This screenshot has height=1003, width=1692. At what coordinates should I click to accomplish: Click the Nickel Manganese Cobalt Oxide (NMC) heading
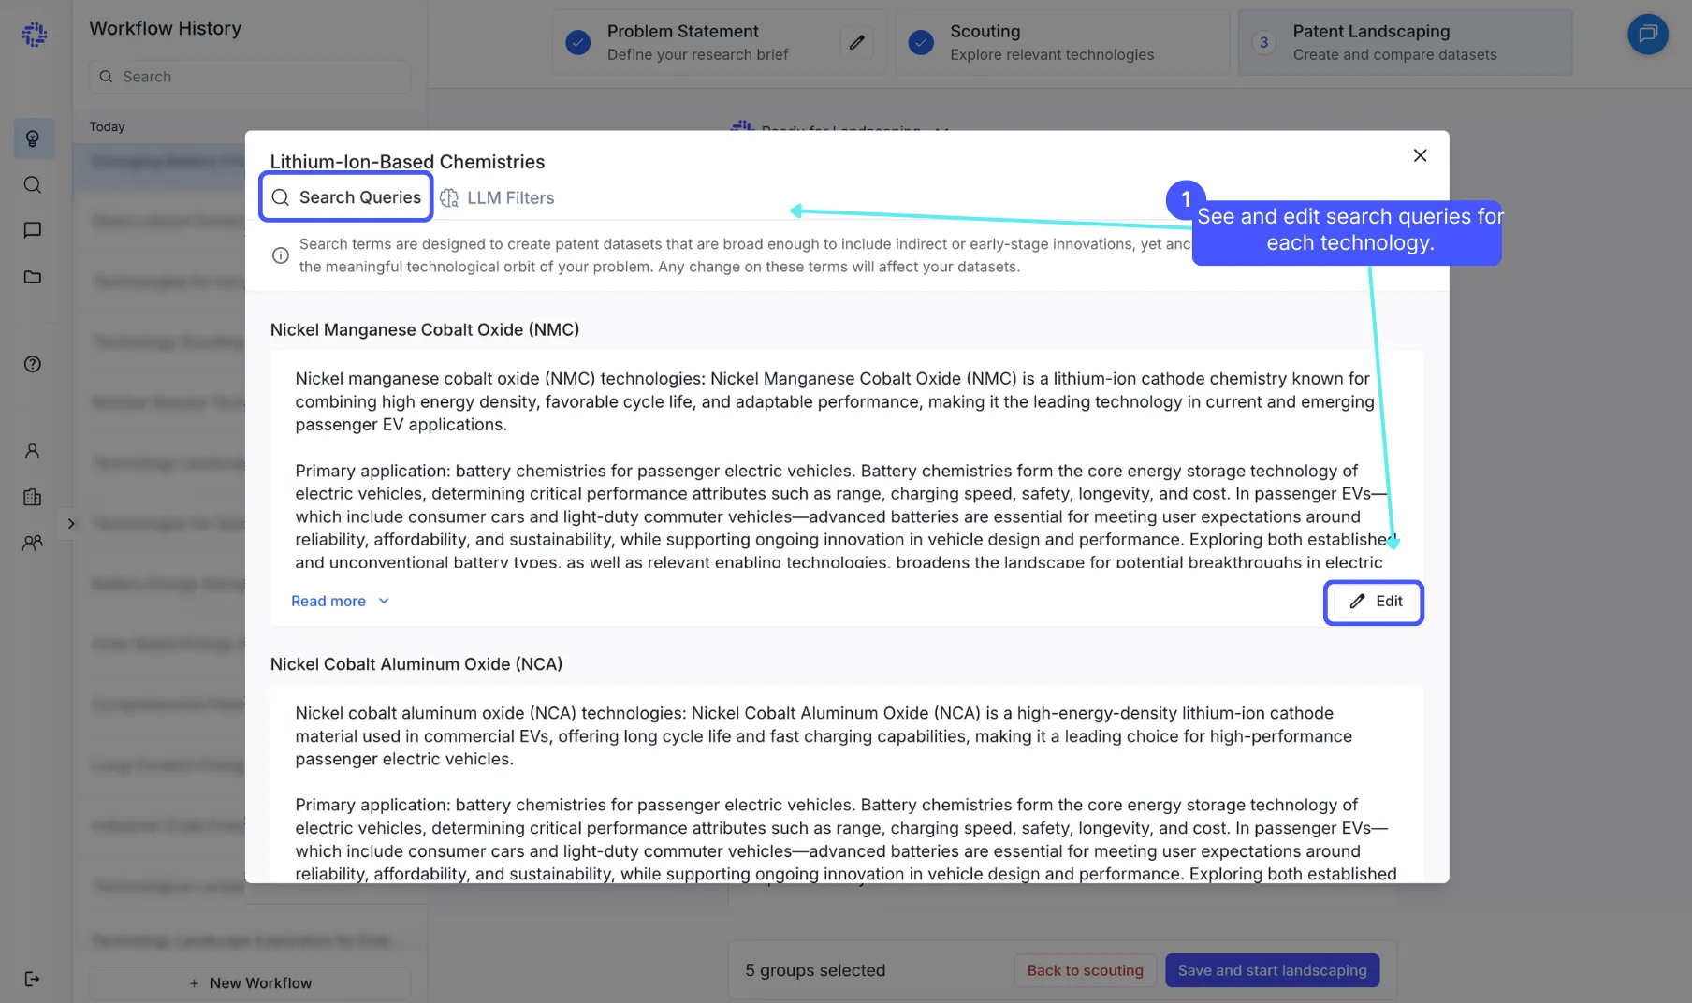(x=425, y=329)
